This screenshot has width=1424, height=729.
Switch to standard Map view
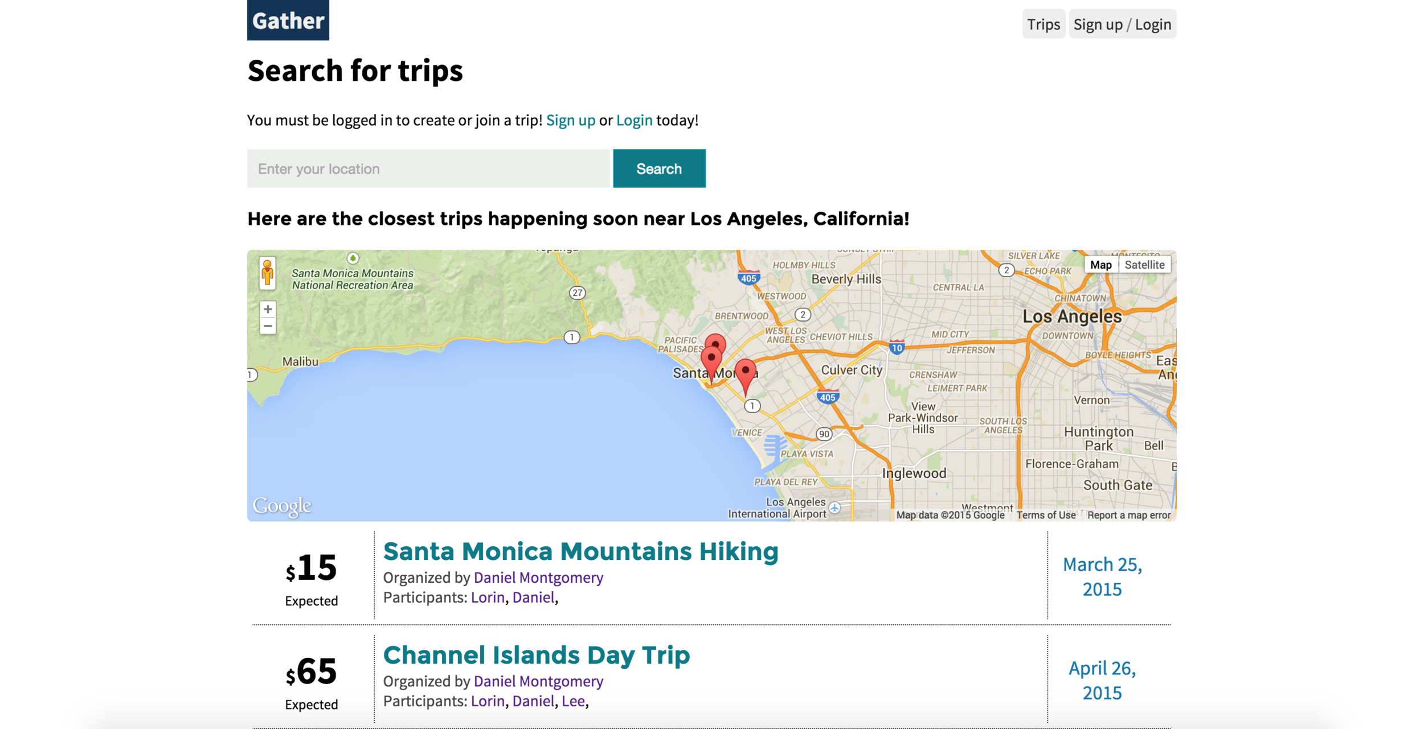coord(1100,265)
